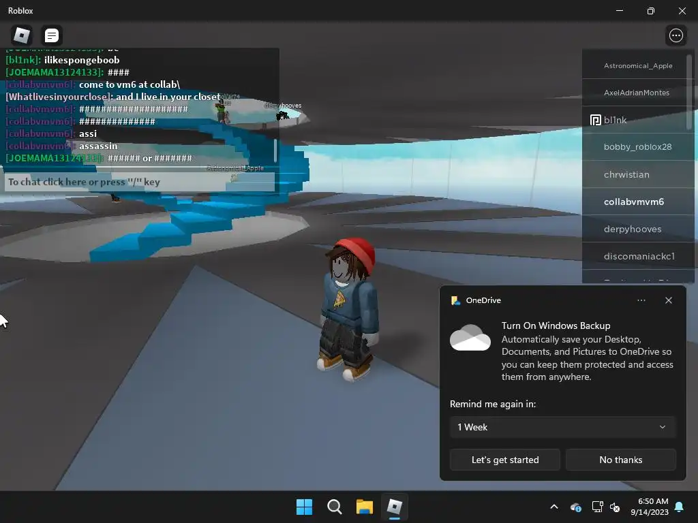Screen dimensions: 698x523
Task: Click the muted volume tray icon
Action: tap(615, 507)
